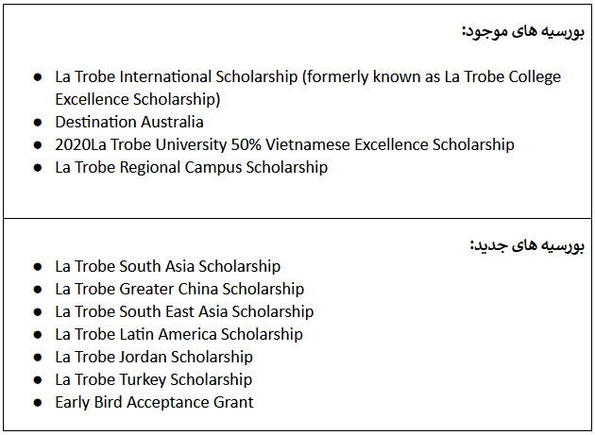Viewport: 595px width, 435px height.
Task: Select La Trobe Turkey Scholarship entry
Action: click(154, 380)
